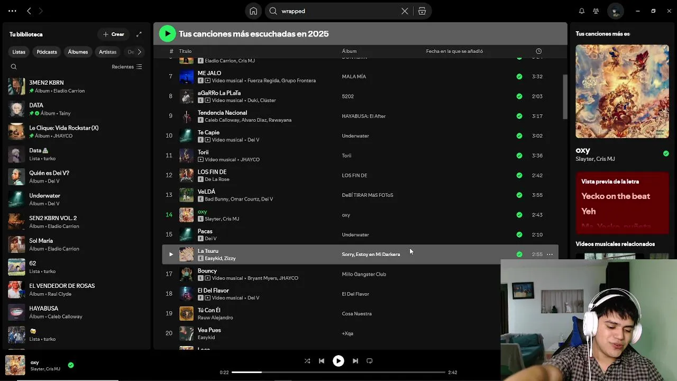
Task: Open the HAYABUSA: El After album link
Action: 364,116
